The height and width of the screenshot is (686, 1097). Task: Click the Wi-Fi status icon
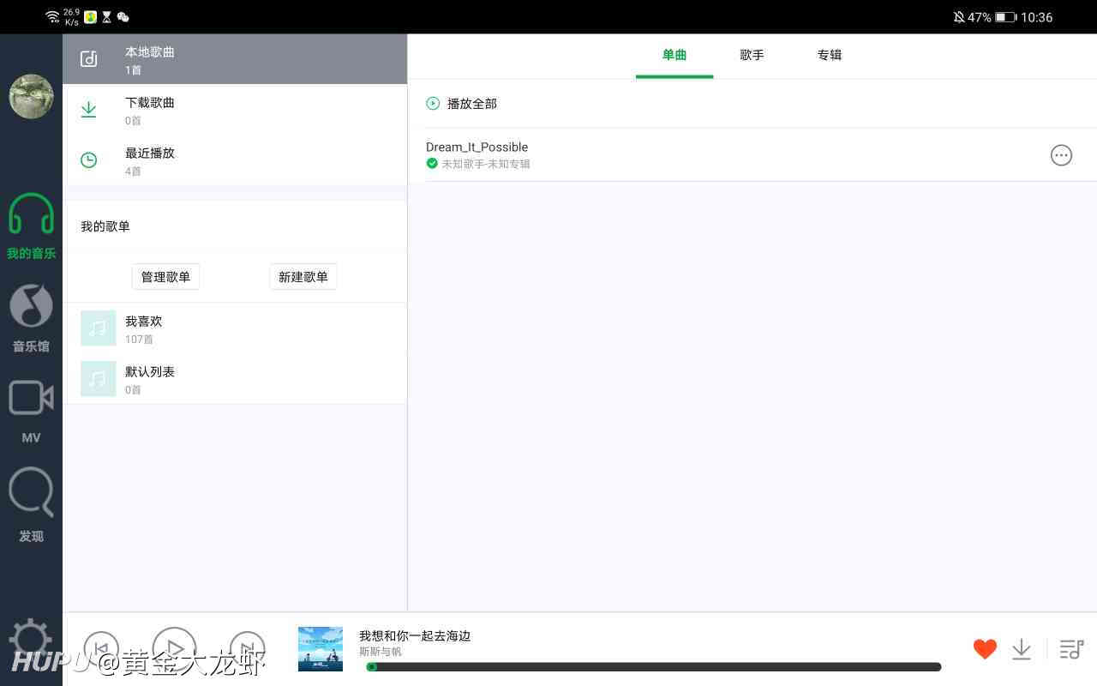pos(52,17)
